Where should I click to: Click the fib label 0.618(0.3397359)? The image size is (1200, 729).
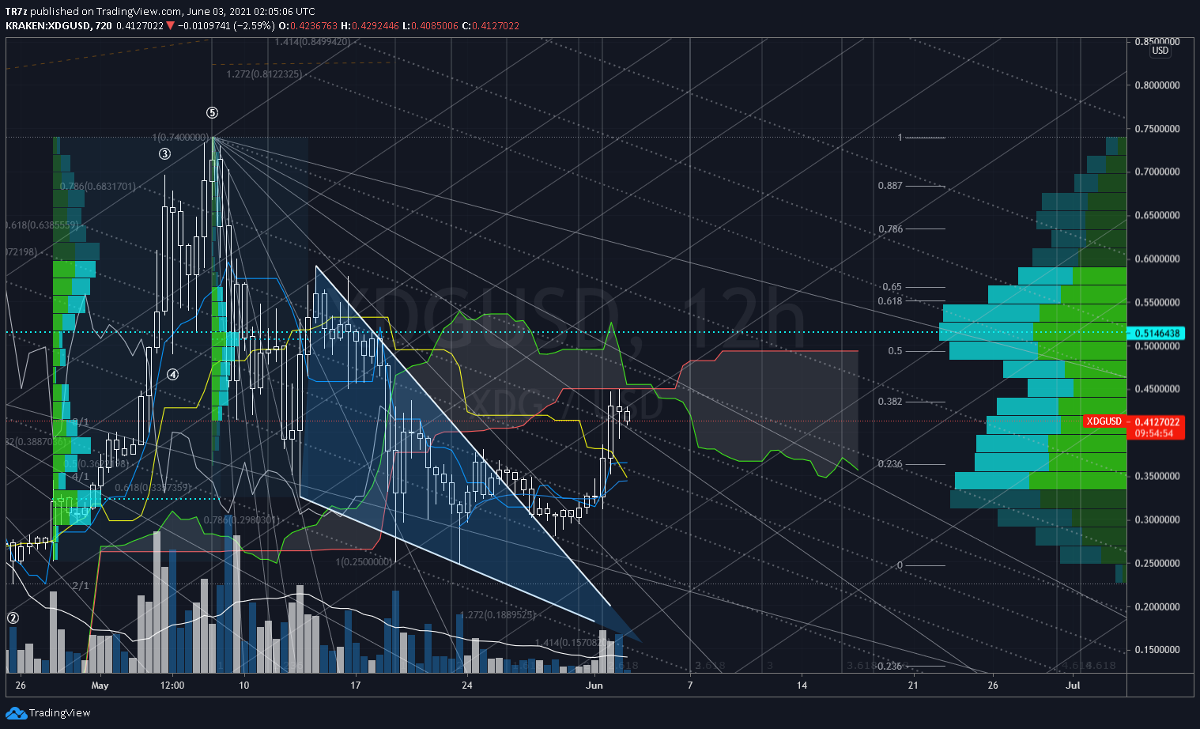(x=153, y=488)
